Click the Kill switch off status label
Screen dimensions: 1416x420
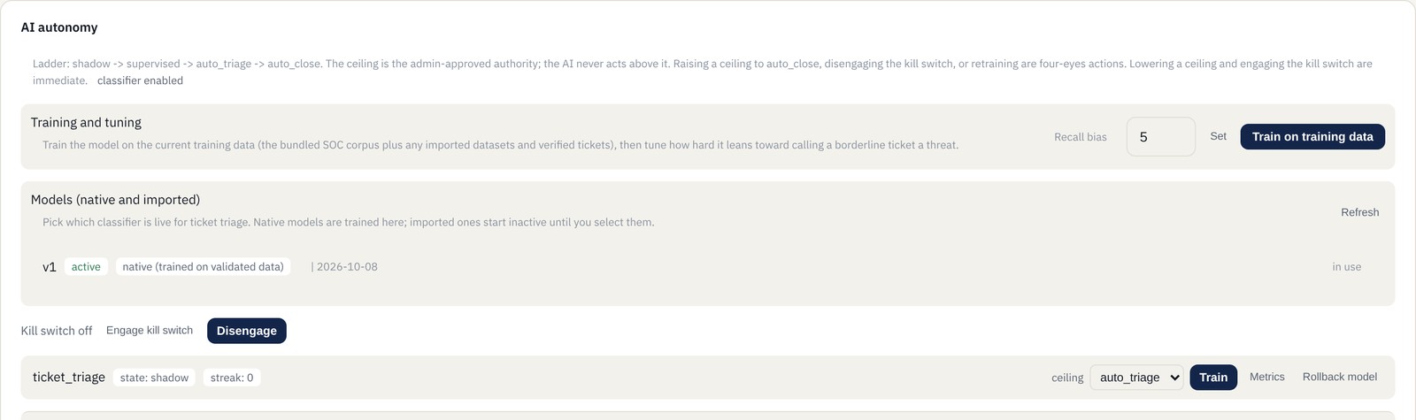(x=57, y=331)
